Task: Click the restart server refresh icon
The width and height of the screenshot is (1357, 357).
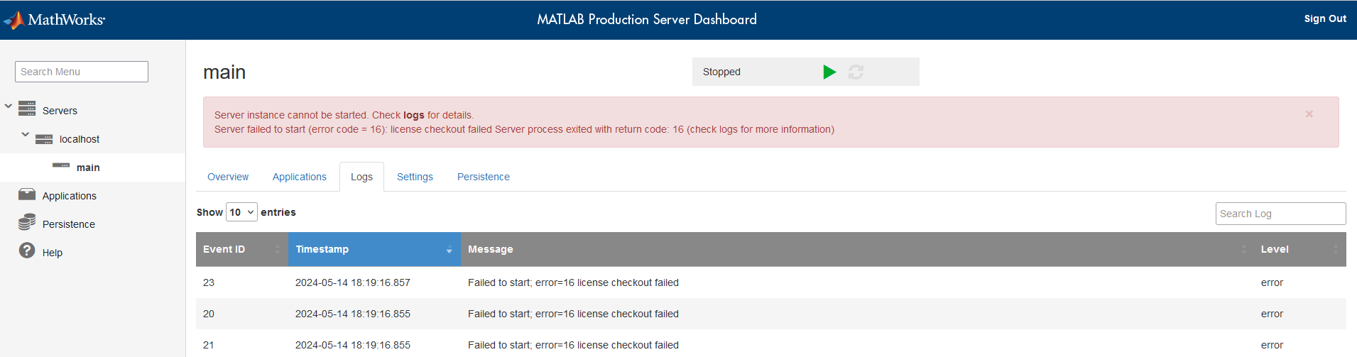Action: coord(856,72)
